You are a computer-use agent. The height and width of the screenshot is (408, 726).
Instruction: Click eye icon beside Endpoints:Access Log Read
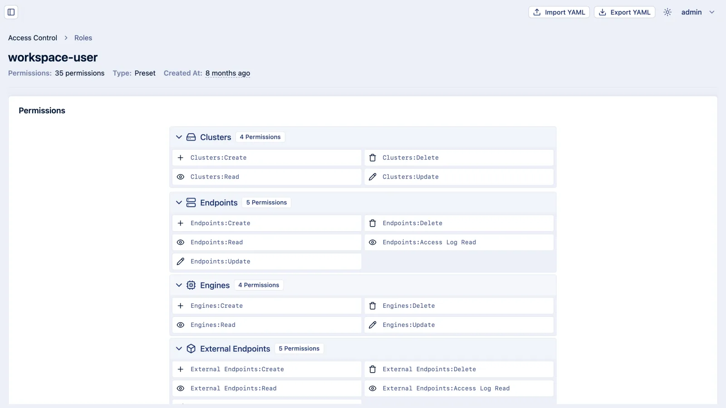pos(373,243)
